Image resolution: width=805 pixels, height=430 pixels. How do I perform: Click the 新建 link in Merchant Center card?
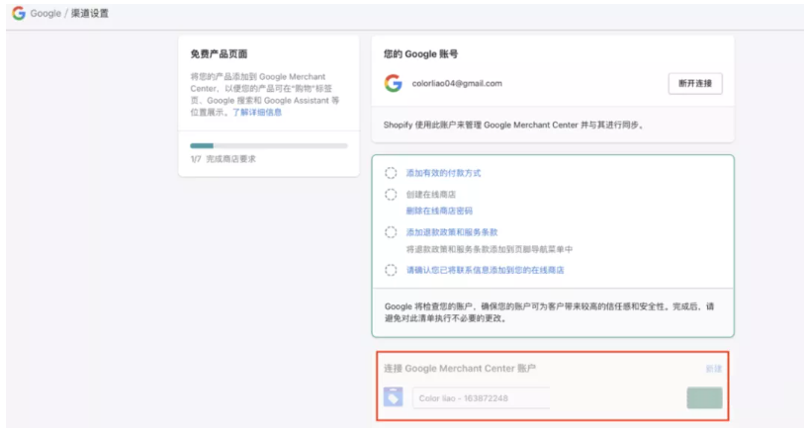(x=714, y=369)
